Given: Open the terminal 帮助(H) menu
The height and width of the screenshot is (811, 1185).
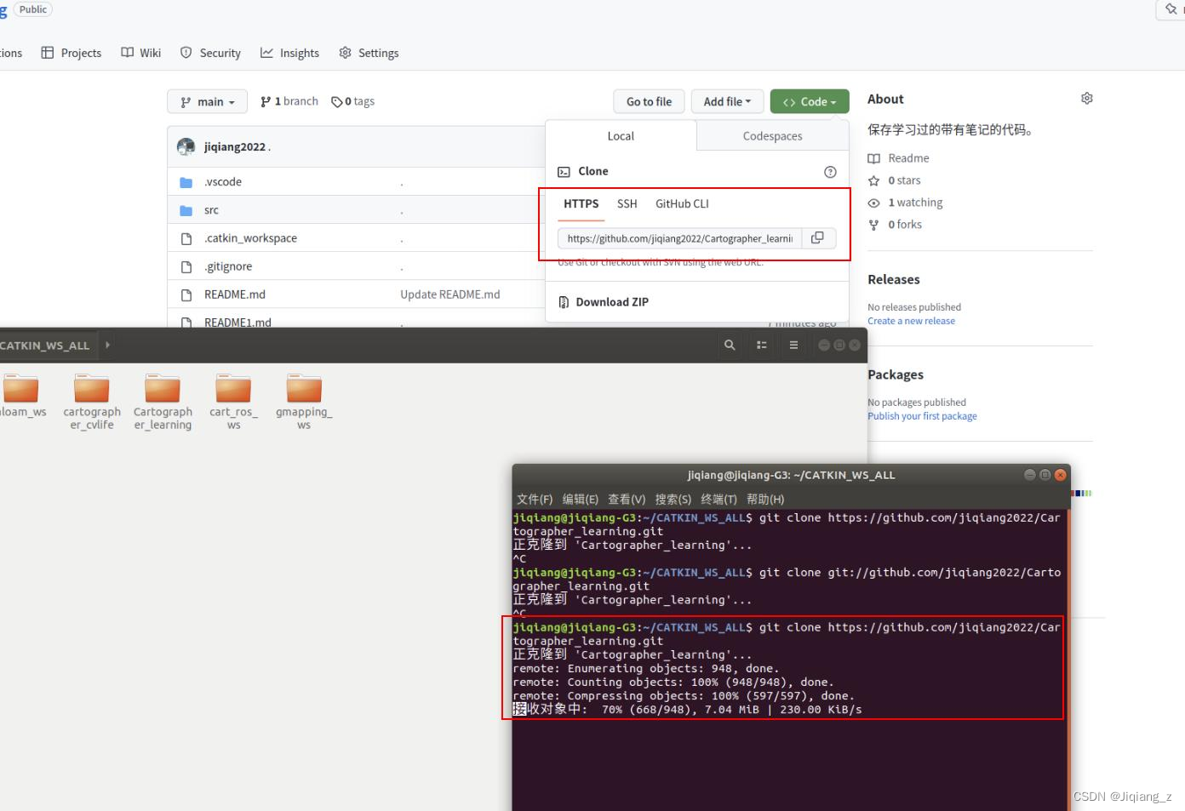Looking at the screenshot, I should coord(766,500).
